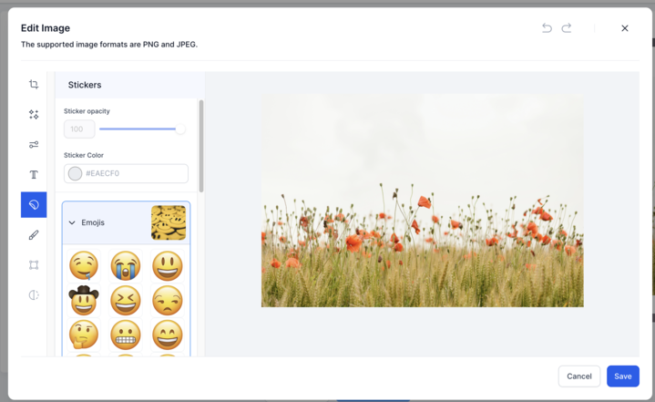The image size is (655, 402).
Task: Select the Text tool
Action: pyautogui.click(x=34, y=175)
